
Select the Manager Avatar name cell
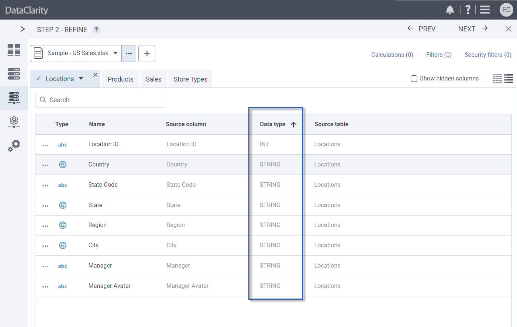[110, 286]
